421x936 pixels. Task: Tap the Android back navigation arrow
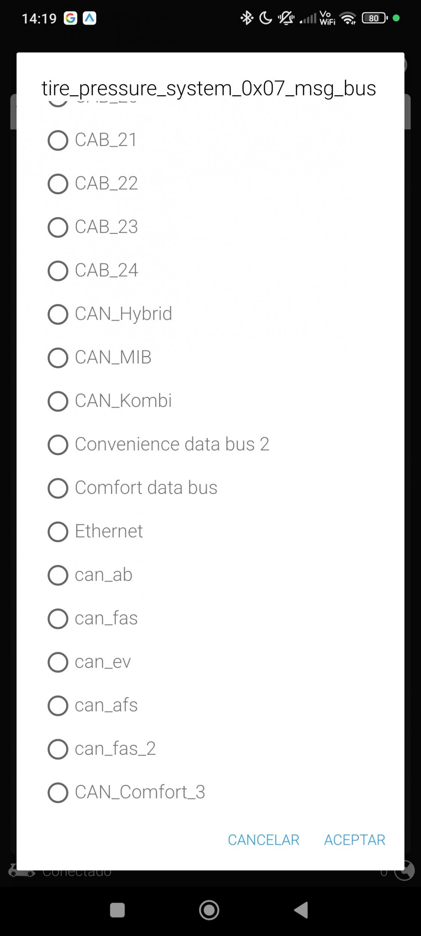(x=301, y=910)
